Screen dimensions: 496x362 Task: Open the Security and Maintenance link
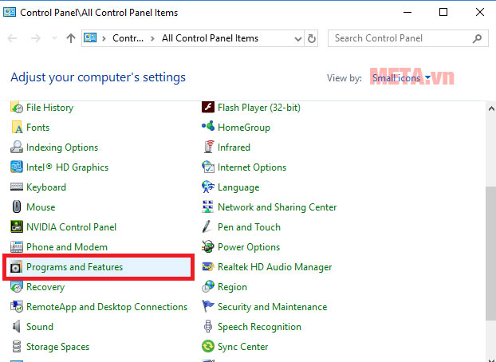273,307
